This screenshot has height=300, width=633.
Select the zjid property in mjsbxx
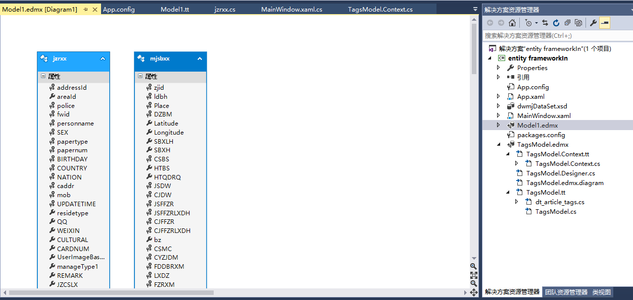(x=159, y=87)
